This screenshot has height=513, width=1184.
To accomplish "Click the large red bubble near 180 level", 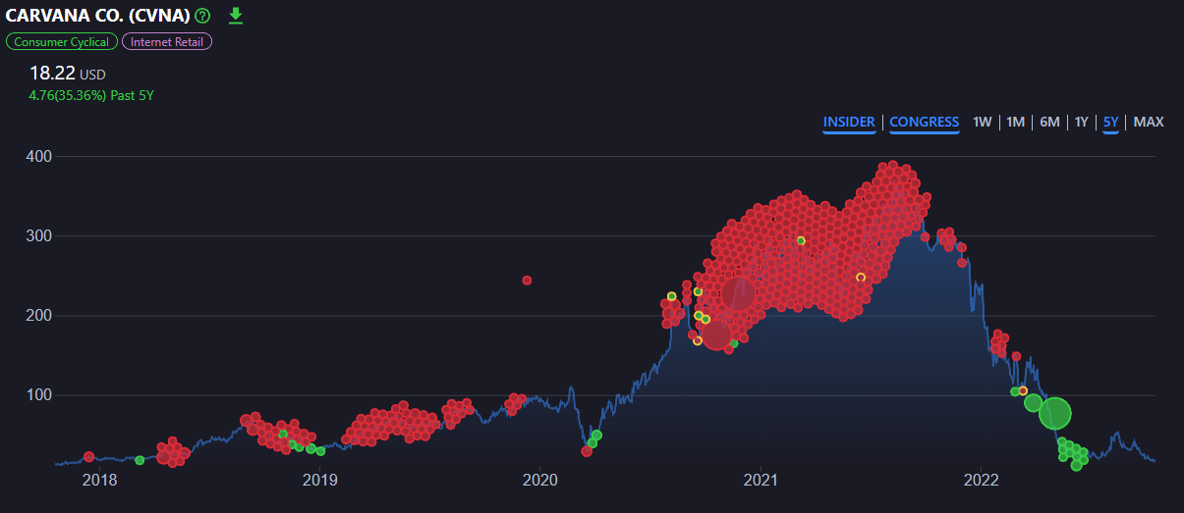I will (x=716, y=334).
